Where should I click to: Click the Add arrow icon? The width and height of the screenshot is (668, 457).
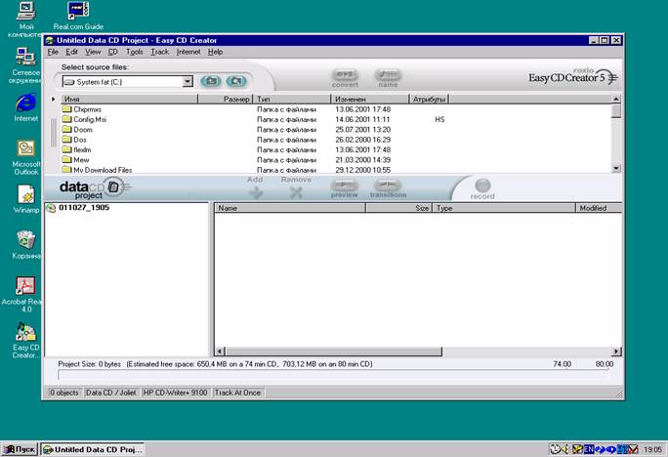click(x=256, y=192)
